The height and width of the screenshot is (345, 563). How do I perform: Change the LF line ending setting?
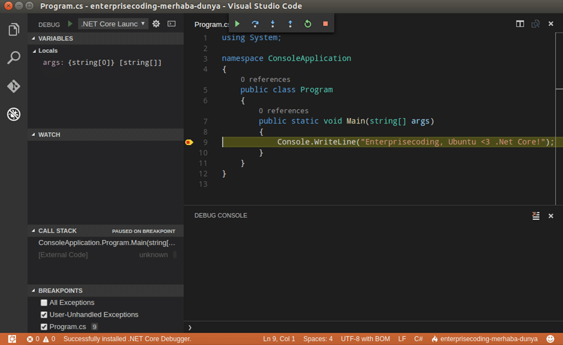402,339
